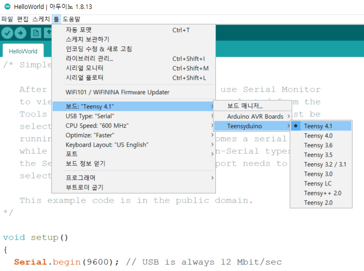Expand the 프로그래머 (Programmer) submenu
Image resolution: width=364 pixels, height=271 pixels.
[134, 178]
